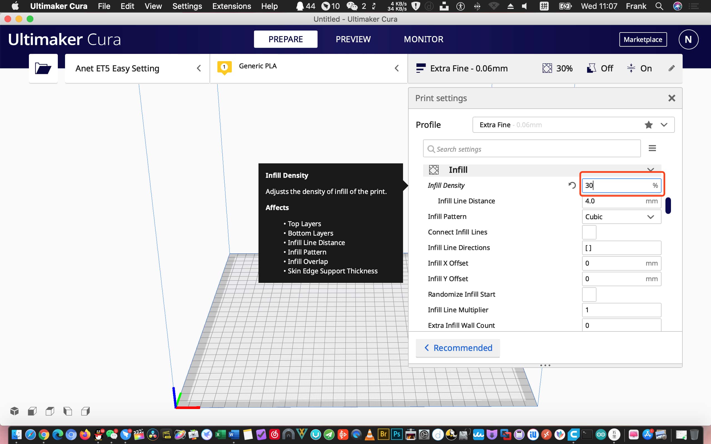Expand the Extra Fine profile dropdown
The height and width of the screenshot is (444, 711).
click(x=664, y=125)
